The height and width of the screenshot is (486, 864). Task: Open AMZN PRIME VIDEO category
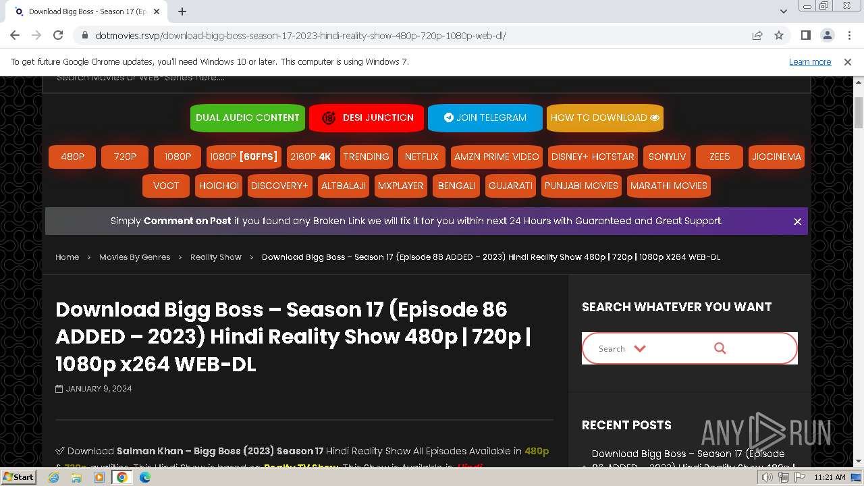tap(497, 157)
